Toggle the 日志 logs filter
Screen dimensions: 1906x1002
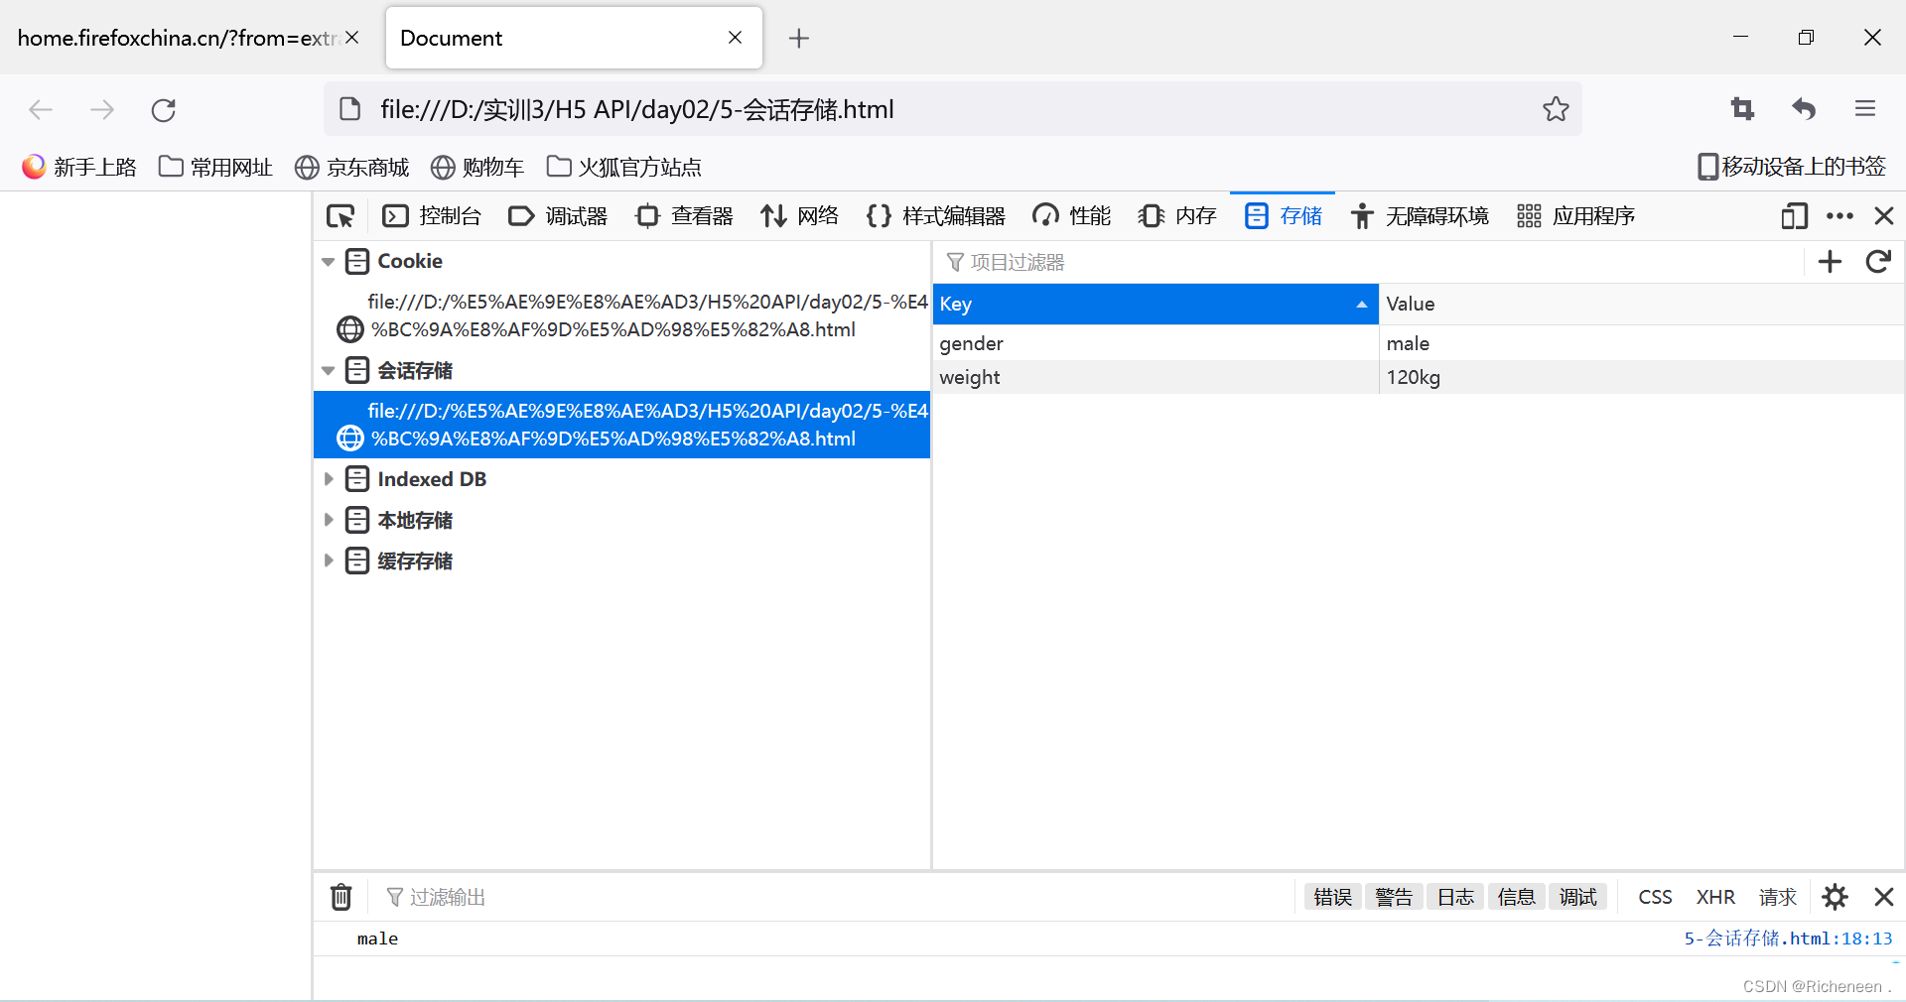(x=1456, y=897)
